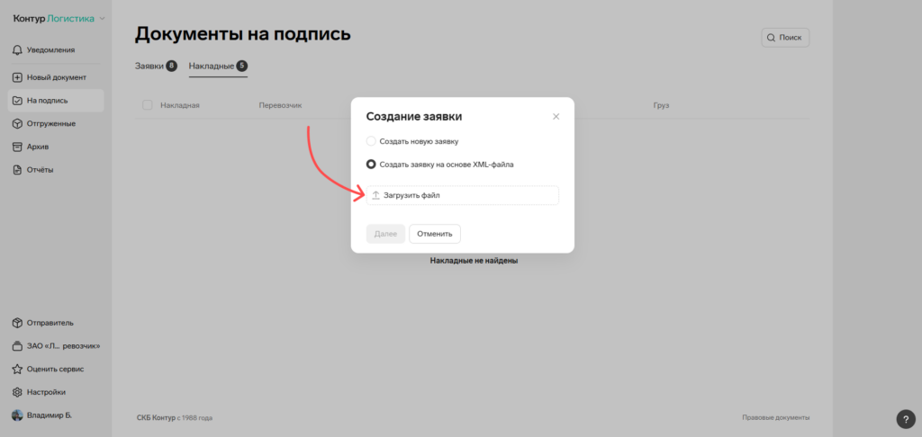
Task: Click the Поиск button
Action: coord(785,38)
